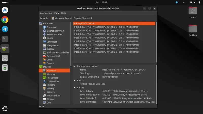The height and width of the screenshot is (114, 203).
Task: Collapse the Caches section
Action: click(75, 87)
